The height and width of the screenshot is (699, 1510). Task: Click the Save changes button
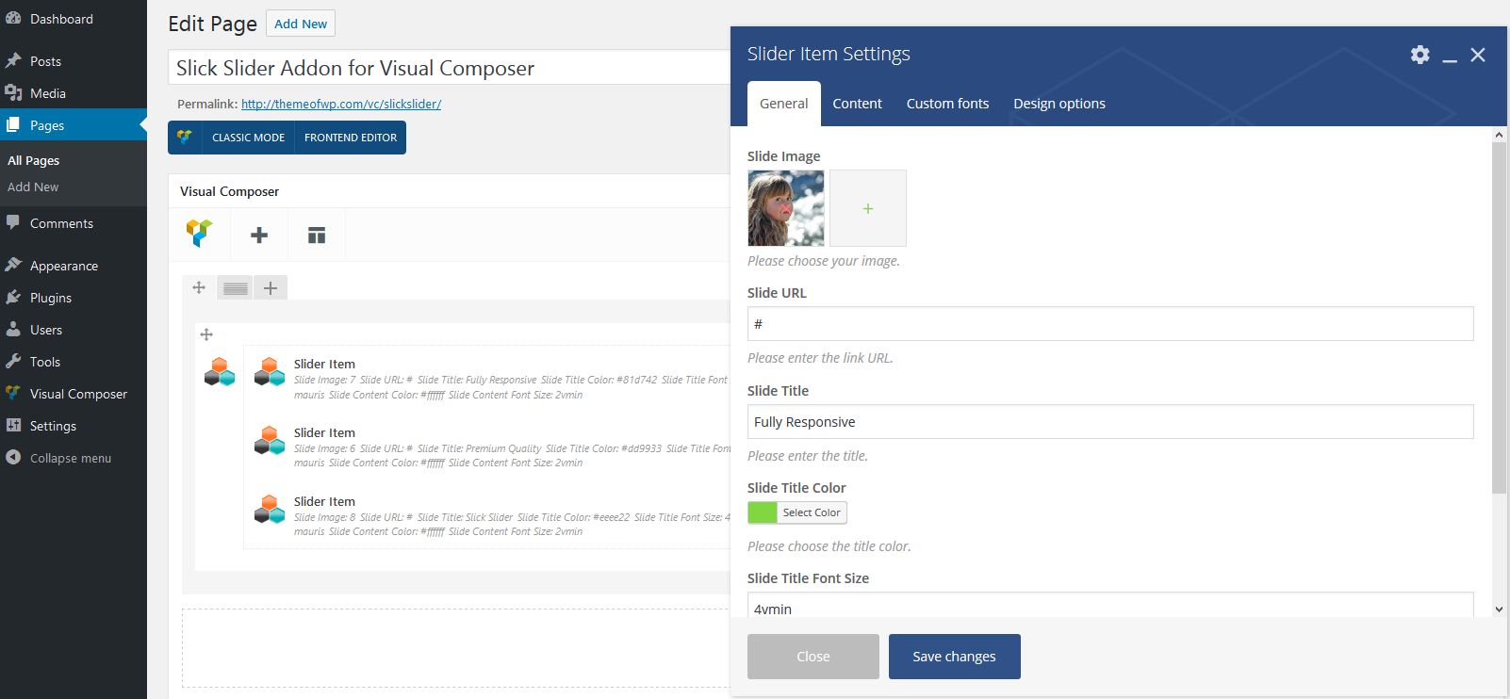[x=954, y=657]
